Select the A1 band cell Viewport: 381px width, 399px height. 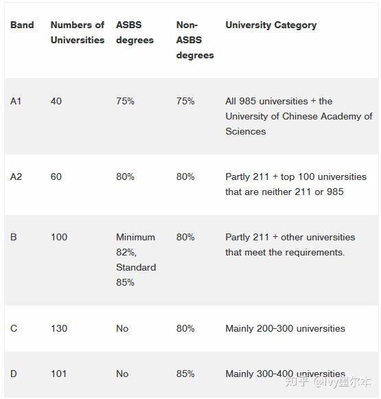pos(16,101)
